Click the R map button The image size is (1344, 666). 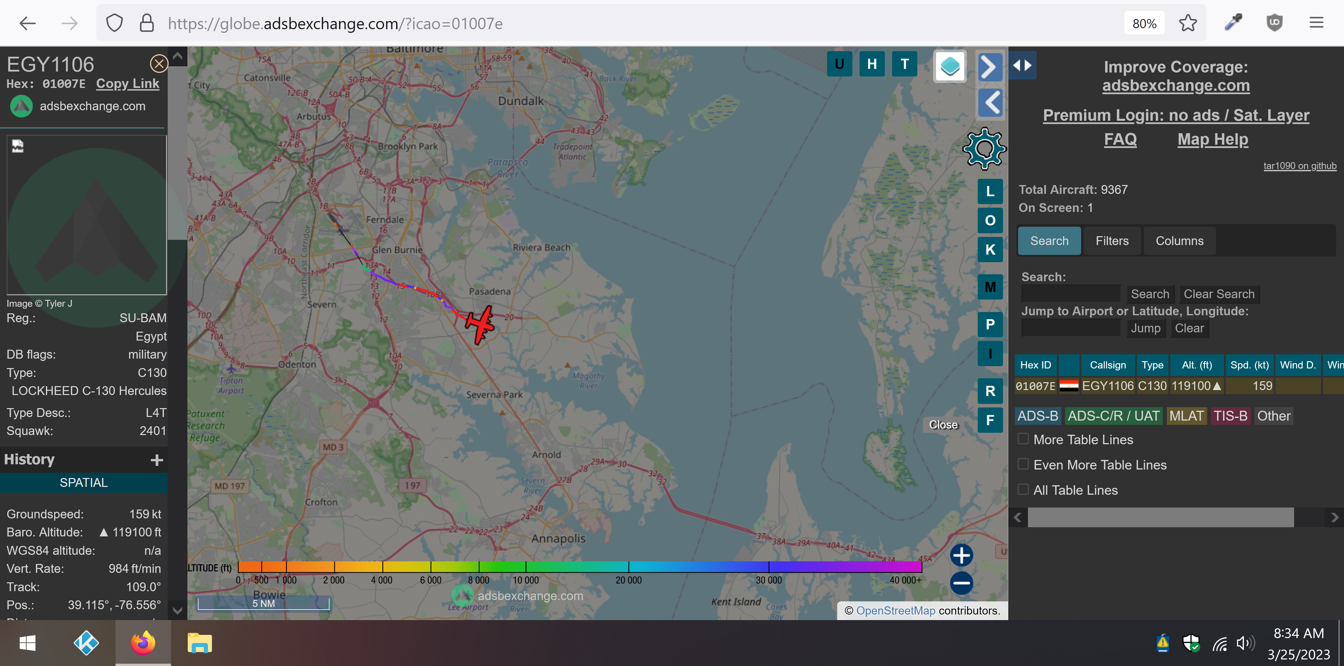(x=990, y=391)
